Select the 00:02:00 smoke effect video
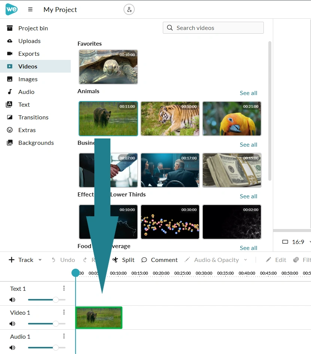 tap(232, 222)
